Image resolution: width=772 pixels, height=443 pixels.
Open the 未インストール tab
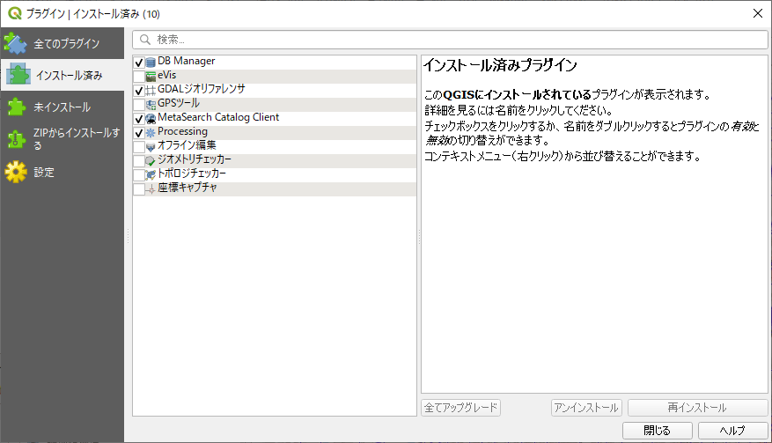tap(62, 107)
